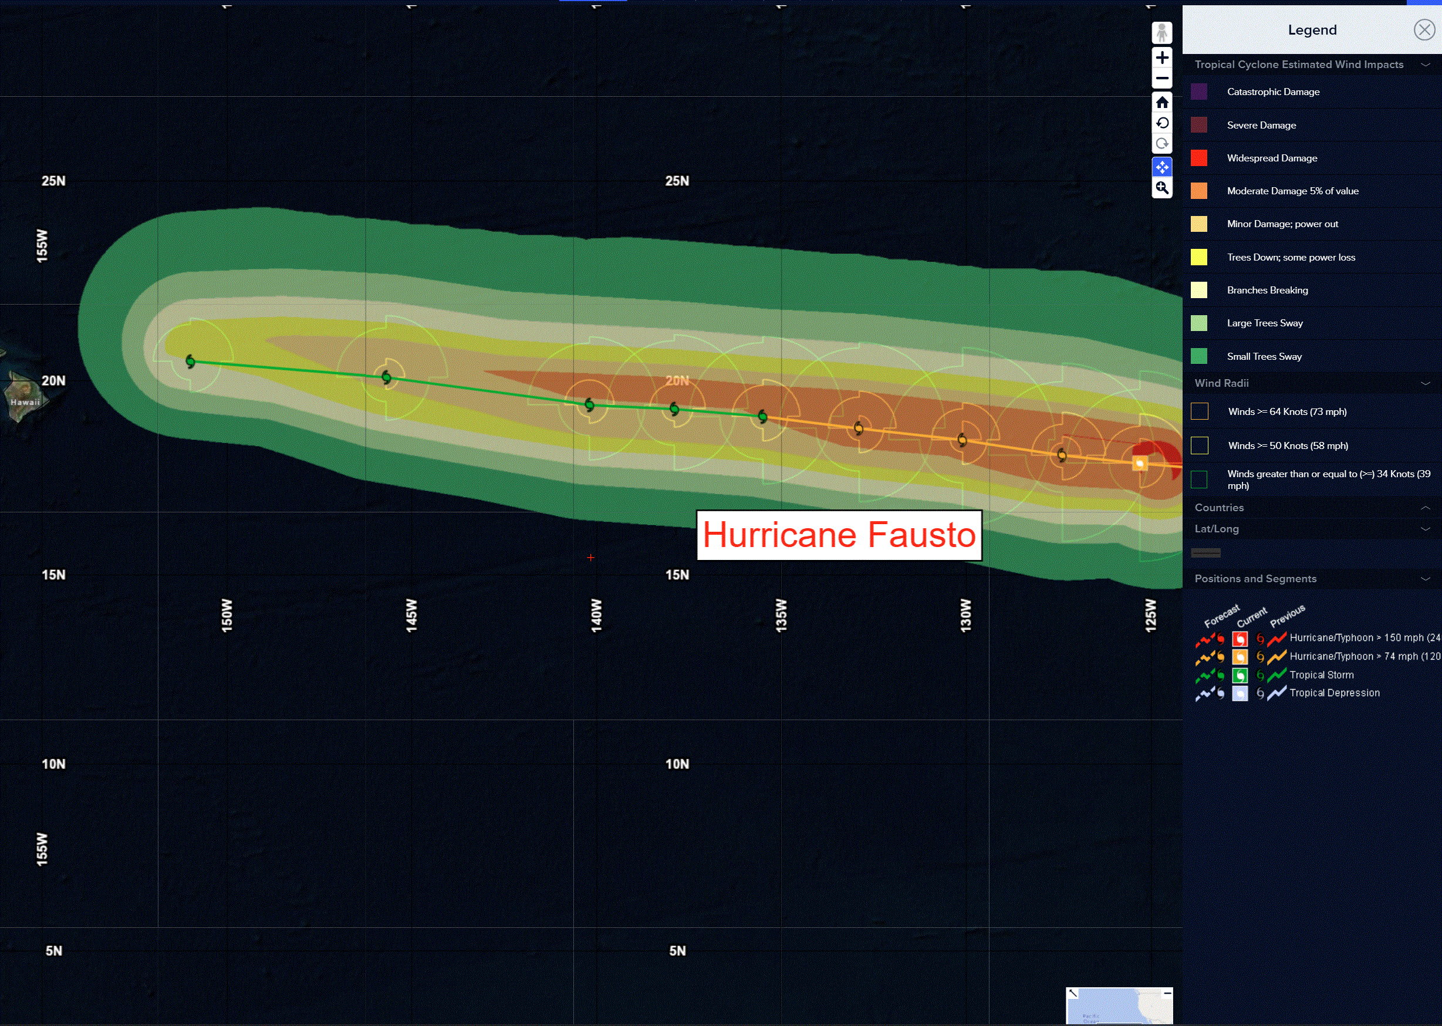The width and height of the screenshot is (1442, 1026).
Task: Click the green Current tropical storm symbol
Action: (1240, 676)
